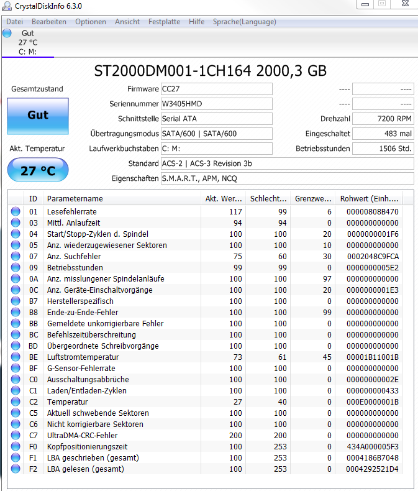The width and height of the screenshot is (418, 491).
Task: Open the Sprache(Language) menu
Action: (x=244, y=22)
